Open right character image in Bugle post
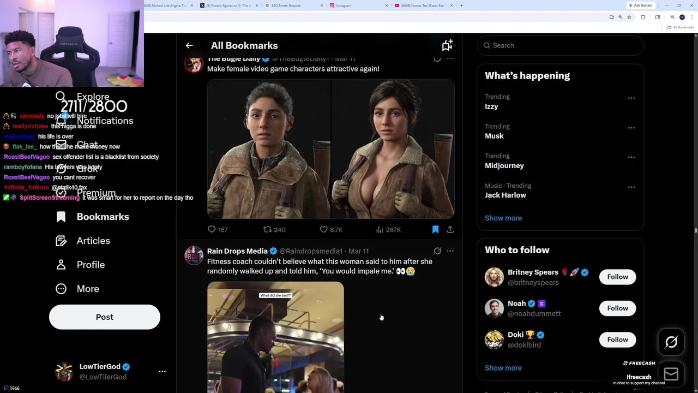 pos(393,149)
